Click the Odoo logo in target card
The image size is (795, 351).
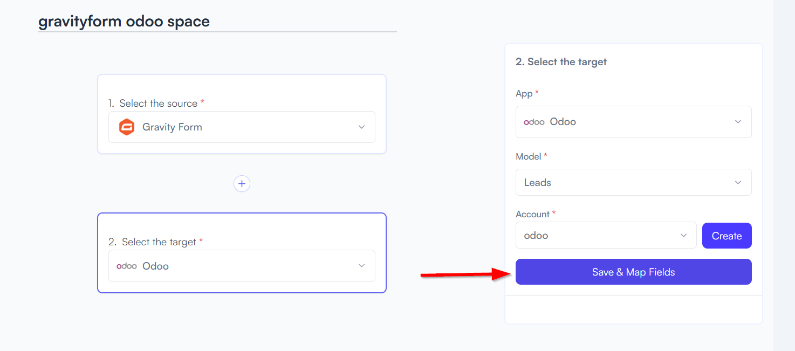[127, 266]
